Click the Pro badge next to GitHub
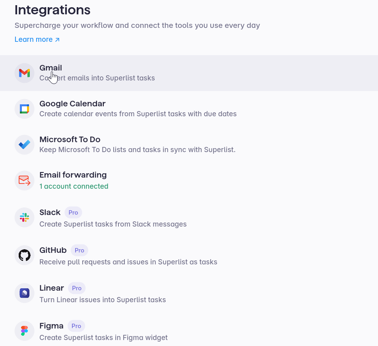Image resolution: width=378 pixels, height=346 pixels. click(79, 250)
